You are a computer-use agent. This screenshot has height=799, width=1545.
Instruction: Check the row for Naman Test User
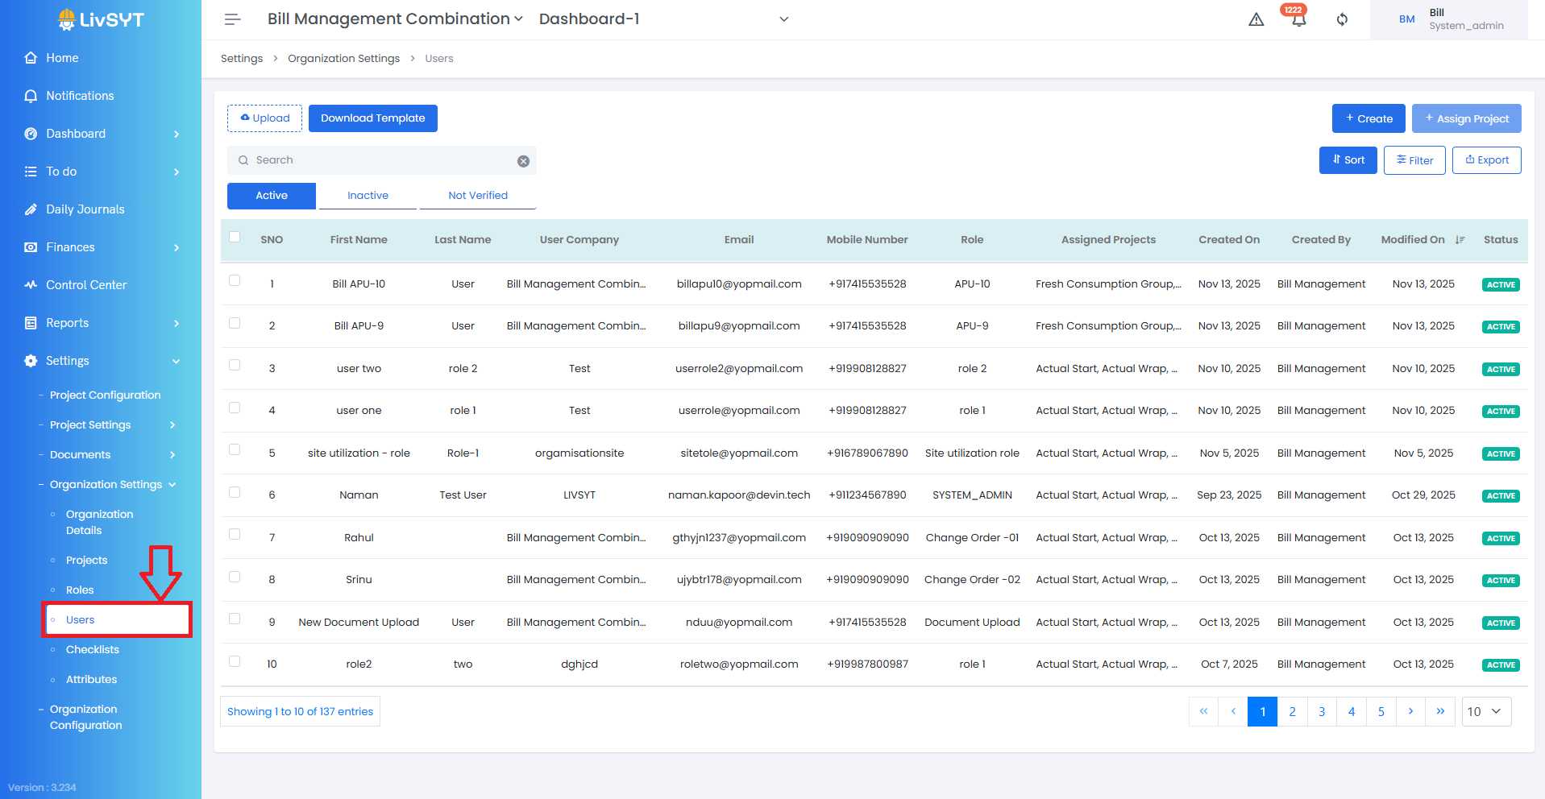pyautogui.click(x=235, y=492)
